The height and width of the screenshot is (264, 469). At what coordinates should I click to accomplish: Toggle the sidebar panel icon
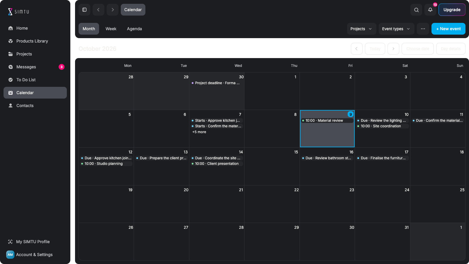pos(84,10)
